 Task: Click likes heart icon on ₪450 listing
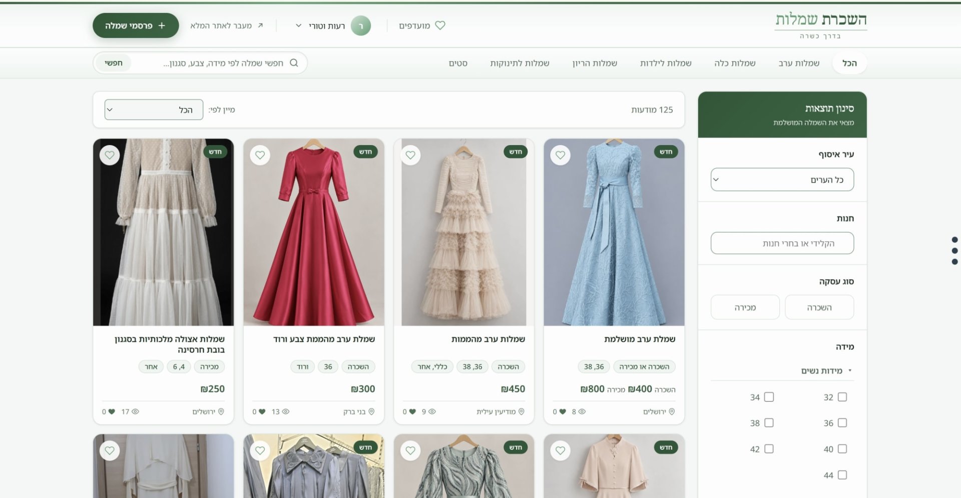pyautogui.click(x=412, y=411)
